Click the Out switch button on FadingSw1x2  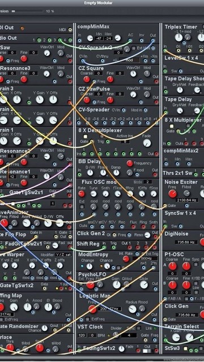[x=146, y=351]
